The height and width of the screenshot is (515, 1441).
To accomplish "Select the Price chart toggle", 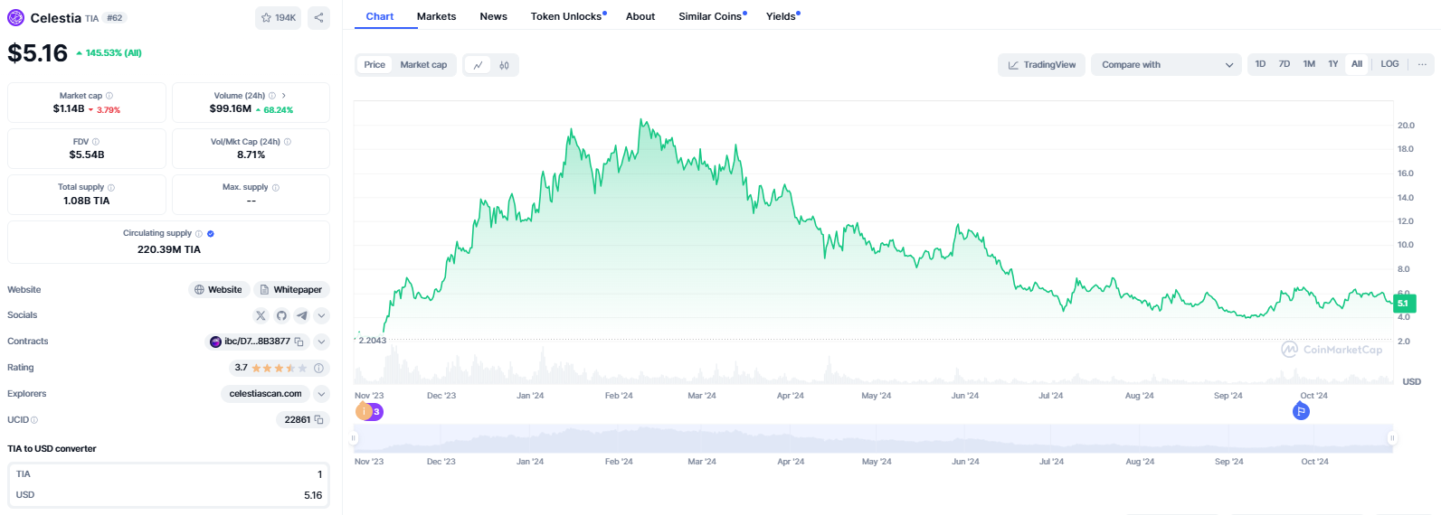I will pos(374,65).
